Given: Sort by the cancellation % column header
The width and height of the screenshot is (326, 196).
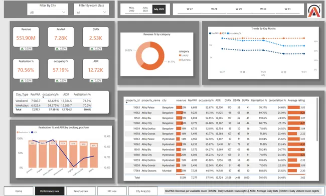Looking at the screenshot, I should pos(277,100).
